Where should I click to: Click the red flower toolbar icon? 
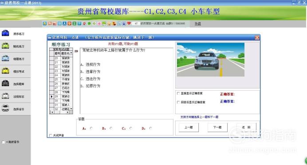tap(84, 23)
